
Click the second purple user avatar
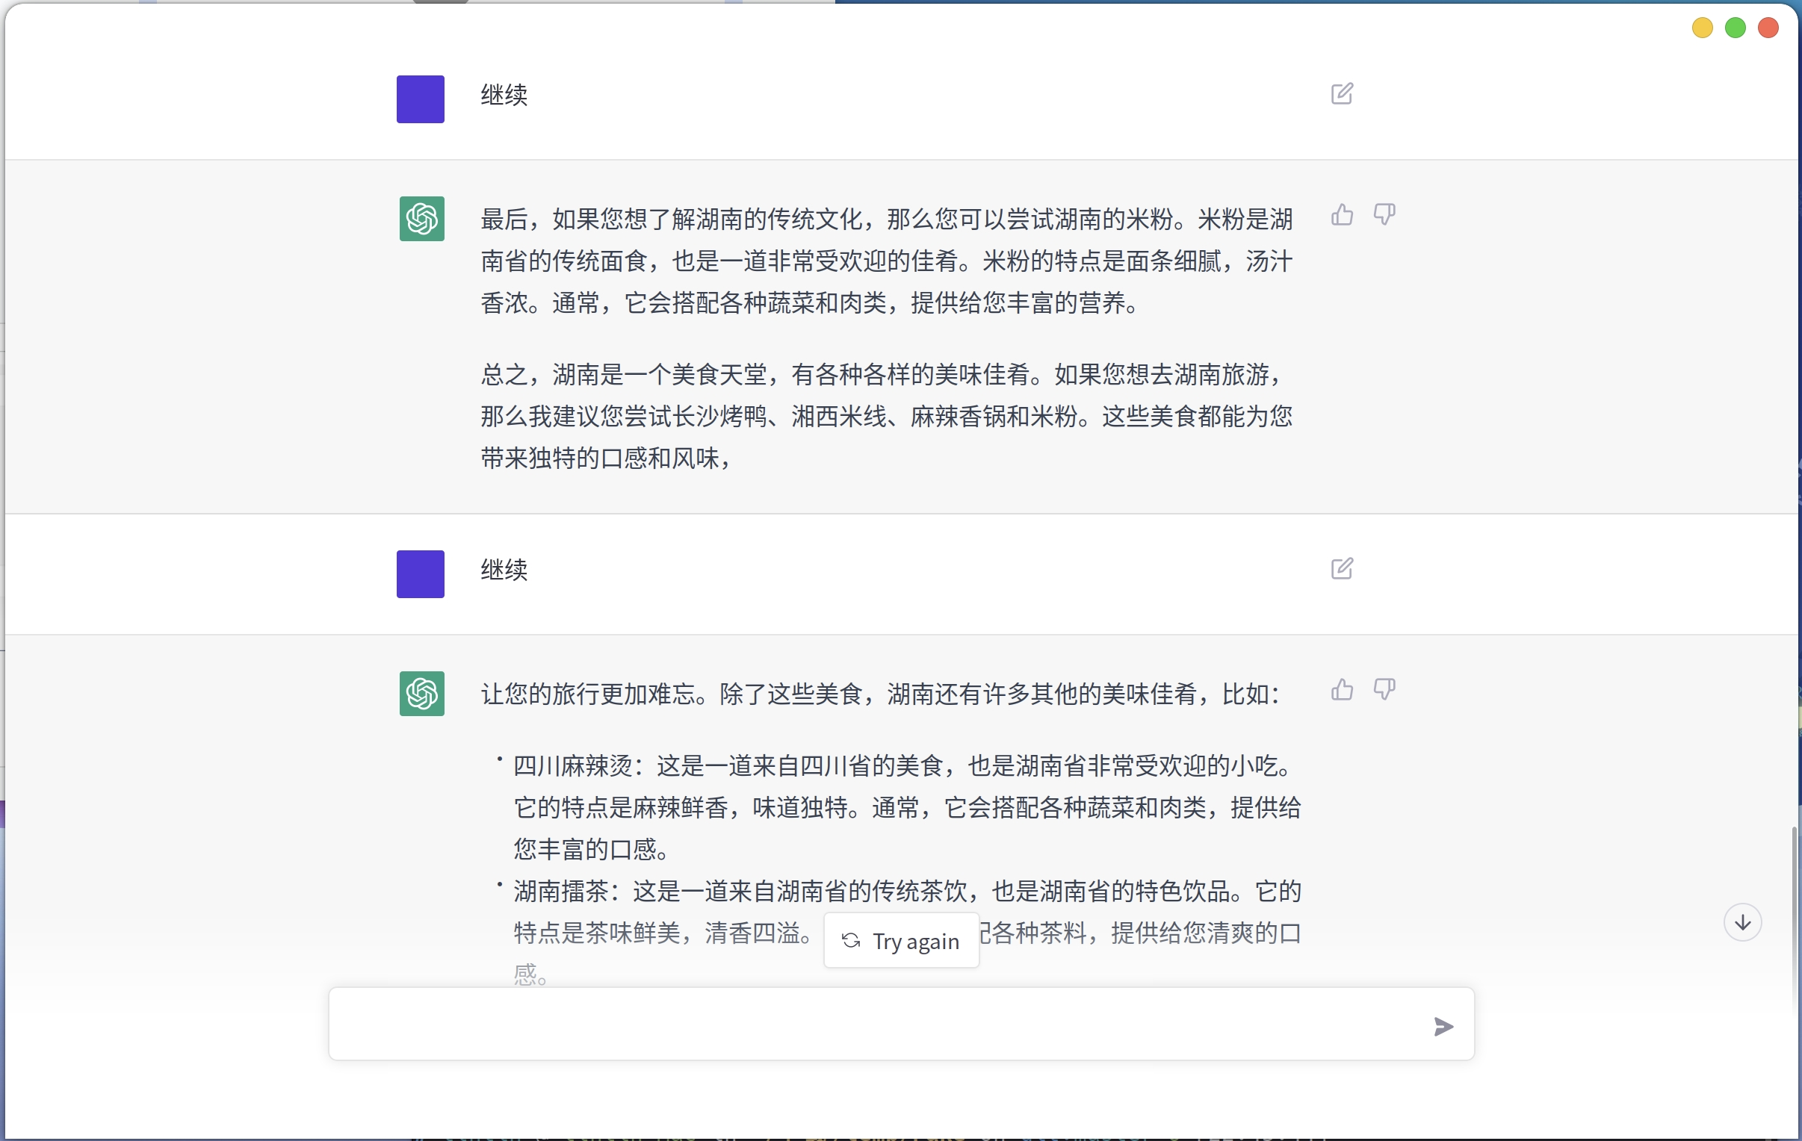tap(420, 574)
